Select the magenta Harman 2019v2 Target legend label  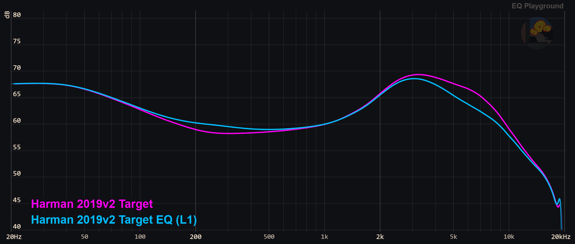point(92,204)
